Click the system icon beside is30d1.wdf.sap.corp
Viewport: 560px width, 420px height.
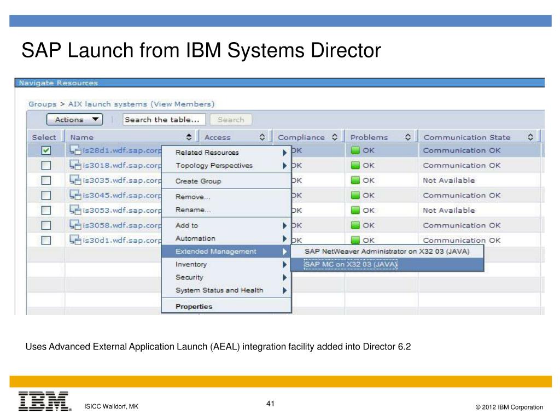75,240
